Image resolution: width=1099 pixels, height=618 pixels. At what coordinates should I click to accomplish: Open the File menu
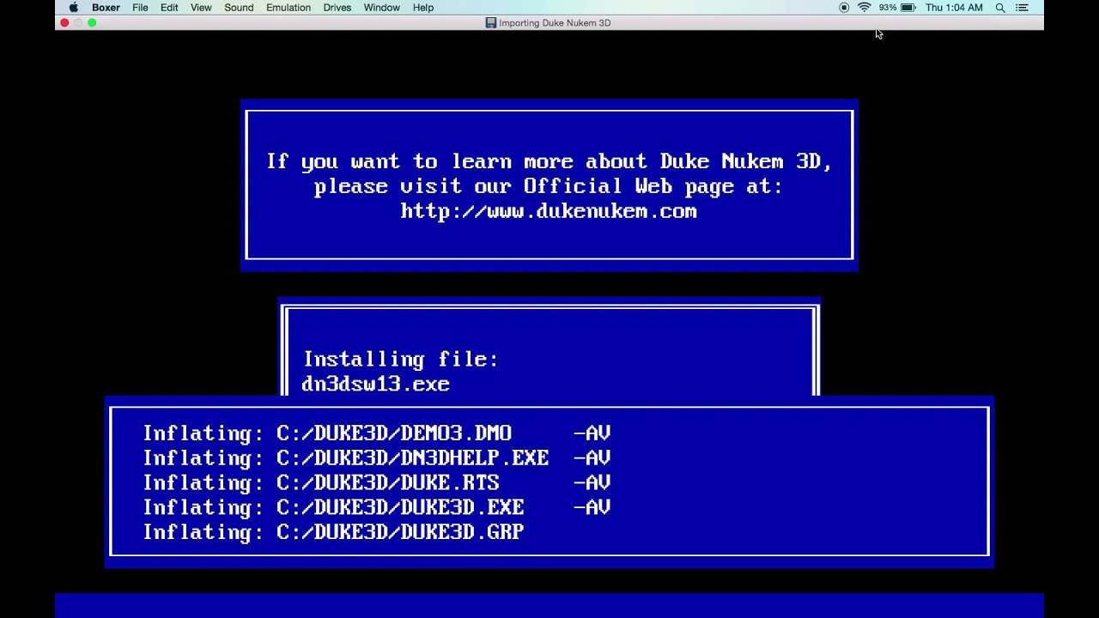[140, 8]
